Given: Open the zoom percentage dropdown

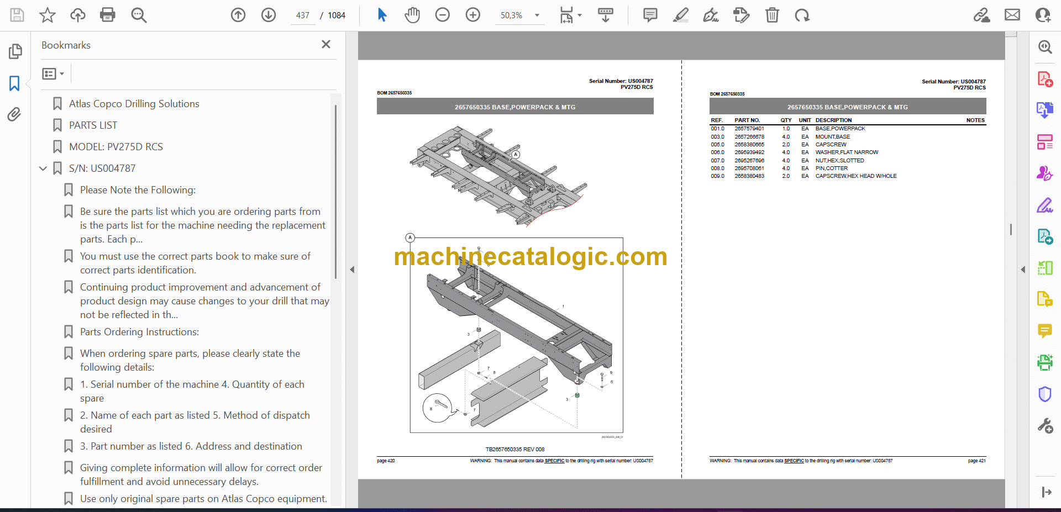Looking at the screenshot, I should [x=537, y=15].
